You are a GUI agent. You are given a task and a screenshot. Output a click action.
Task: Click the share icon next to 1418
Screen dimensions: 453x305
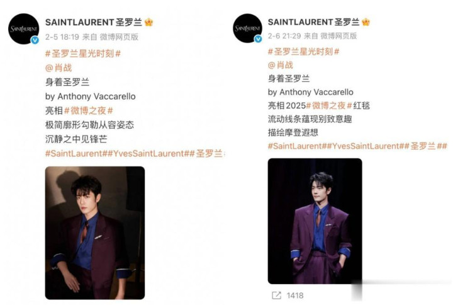[276, 296]
